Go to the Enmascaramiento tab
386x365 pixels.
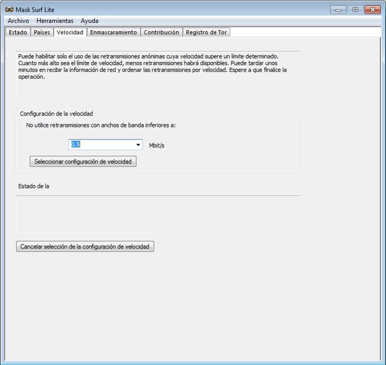[114, 32]
